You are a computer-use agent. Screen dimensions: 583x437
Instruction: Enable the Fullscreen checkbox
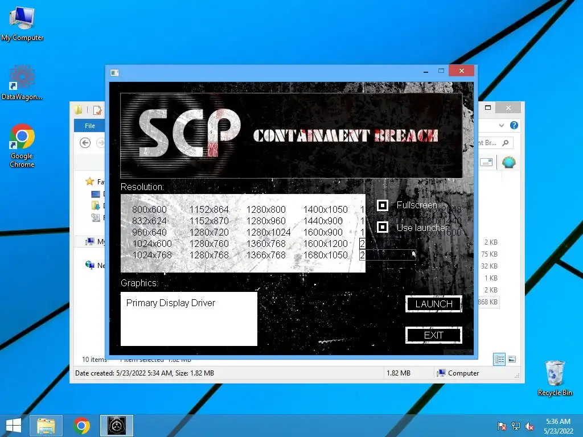point(383,205)
